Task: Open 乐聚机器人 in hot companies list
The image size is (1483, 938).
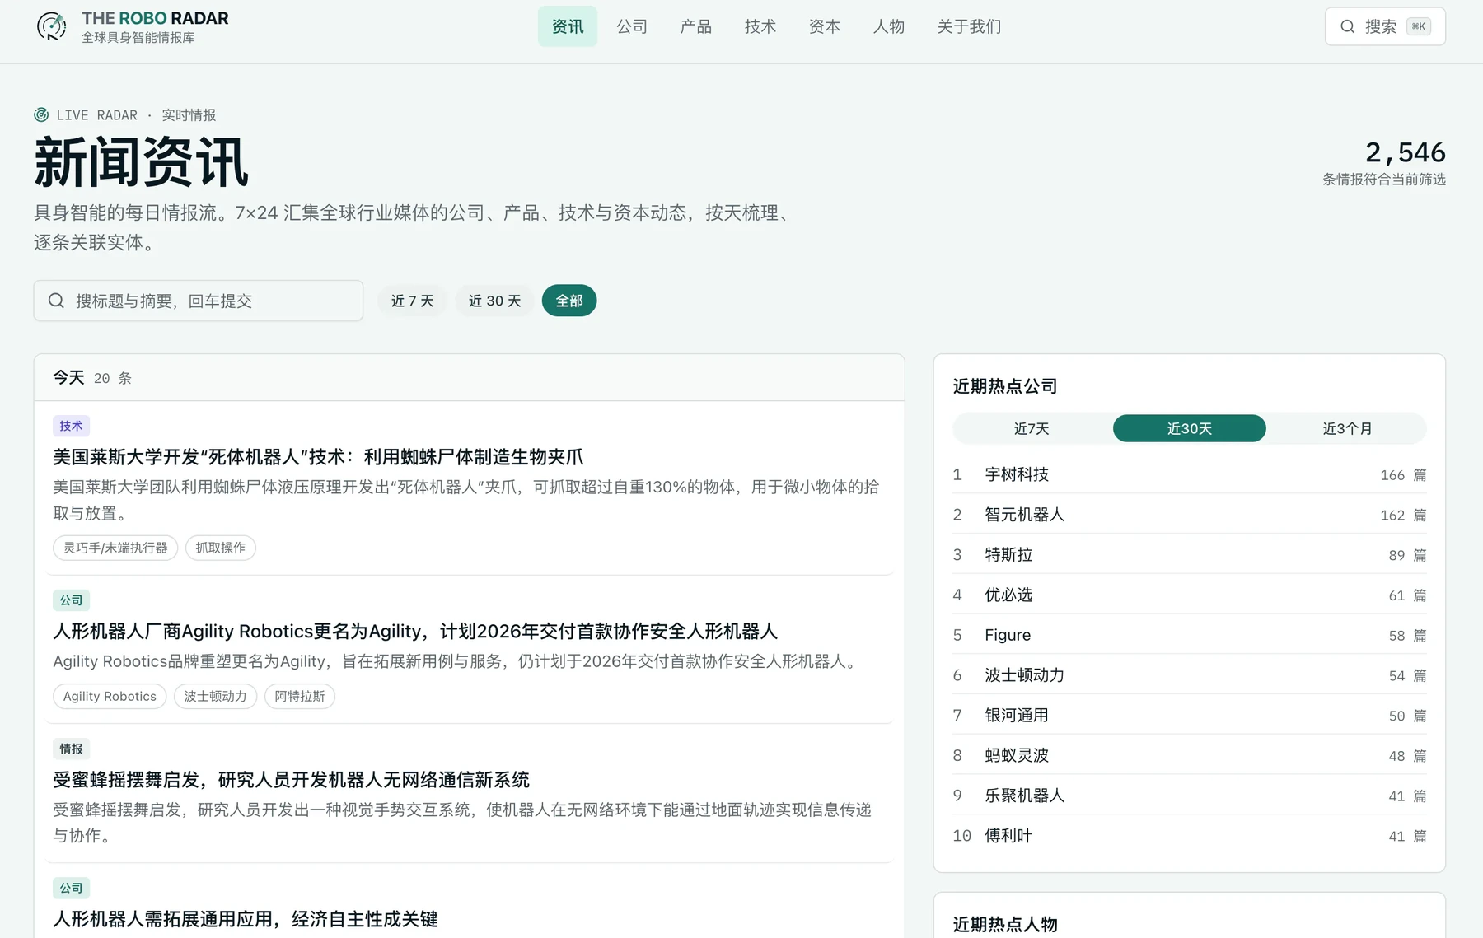Action: (1190, 796)
